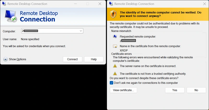Uncheck Don't ask me again checkbox
The image size is (209, 110).
coord(112,83)
